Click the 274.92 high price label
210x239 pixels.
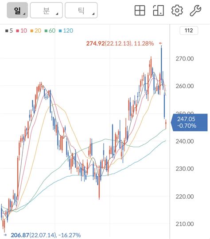tap(95, 43)
